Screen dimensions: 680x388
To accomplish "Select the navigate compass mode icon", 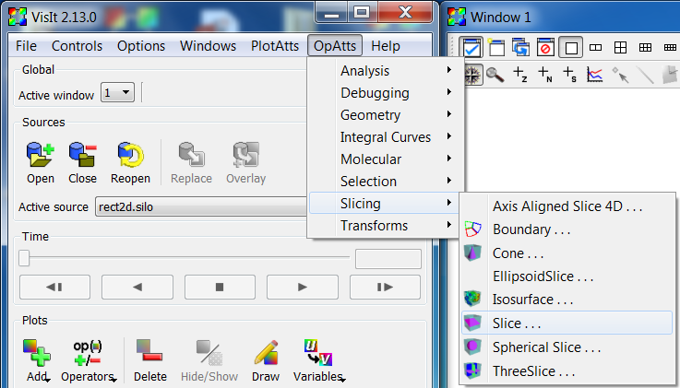I will [x=472, y=75].
